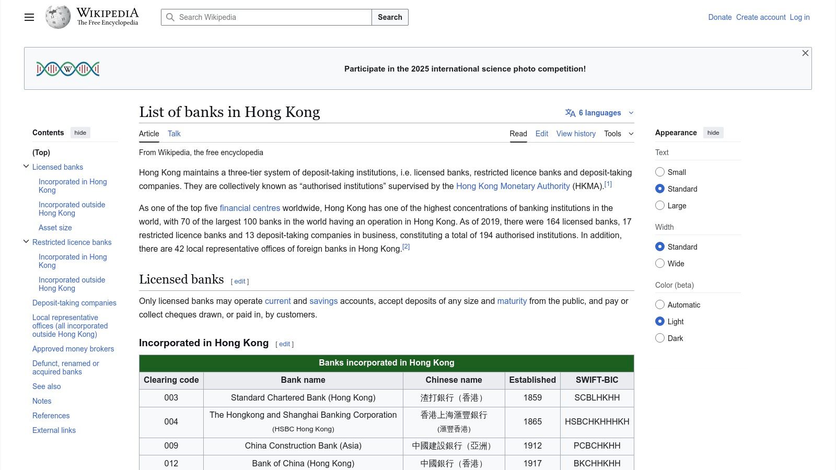Viewport: 836px width, 470px height.
Task: Open the Edit tab
Action: coord(542,134)
